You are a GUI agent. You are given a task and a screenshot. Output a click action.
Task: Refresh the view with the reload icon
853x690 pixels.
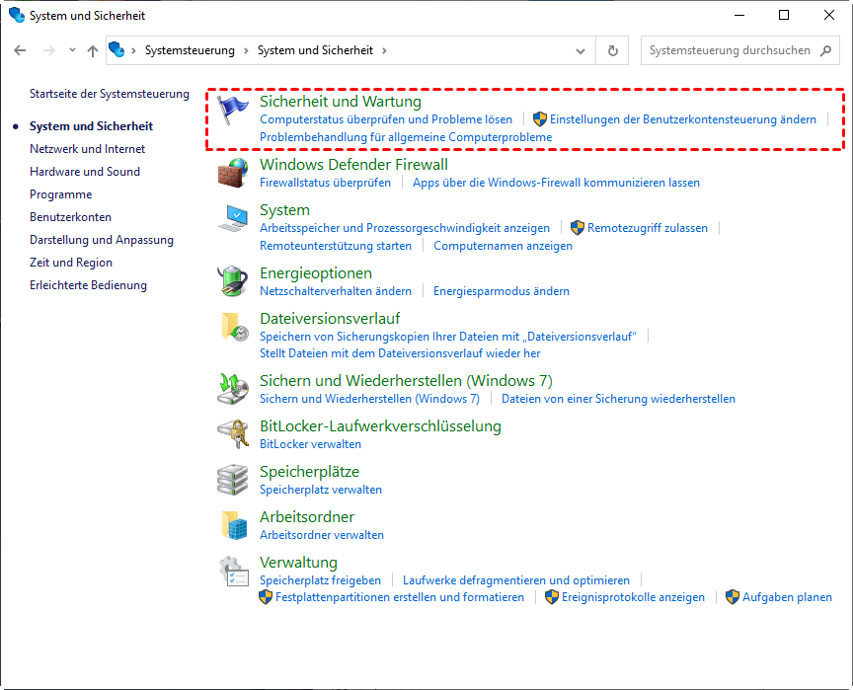pyautogui.click(x=612, y=50)
